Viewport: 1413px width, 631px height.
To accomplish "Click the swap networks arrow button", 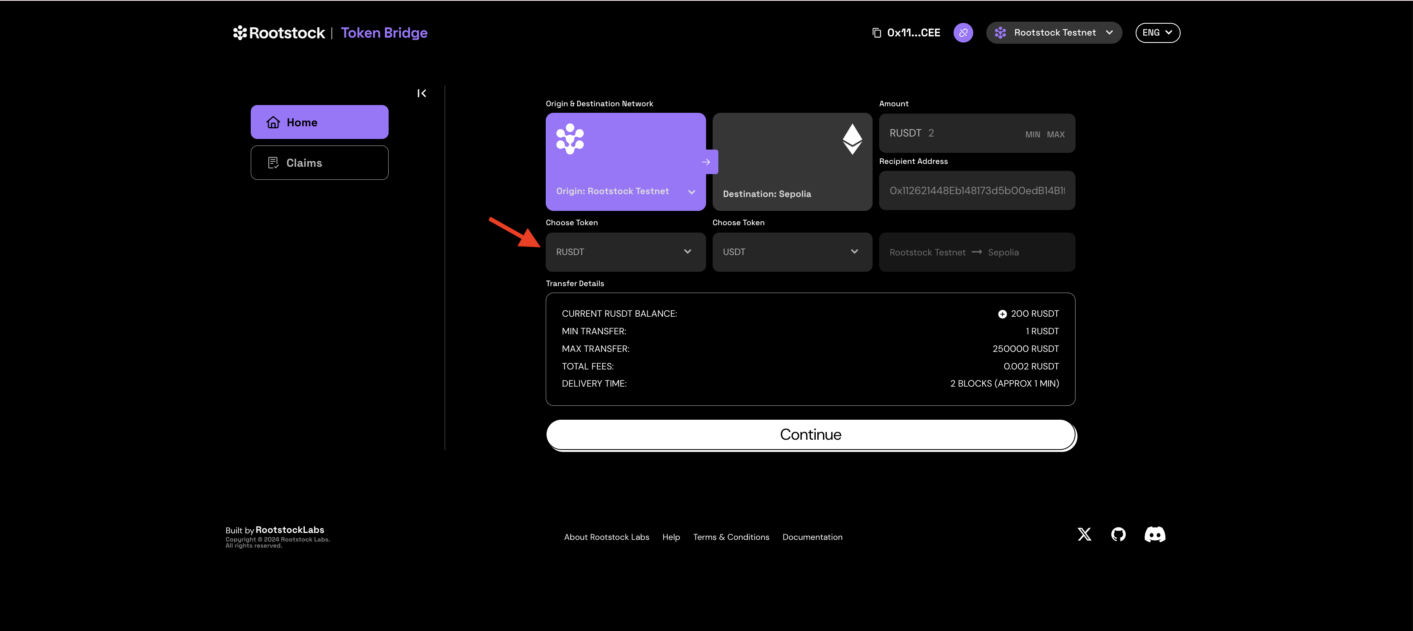I will (706, 162).
